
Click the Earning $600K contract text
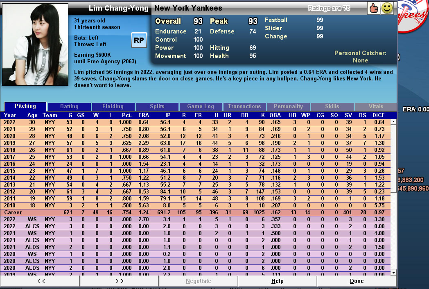tap(93, 55)
